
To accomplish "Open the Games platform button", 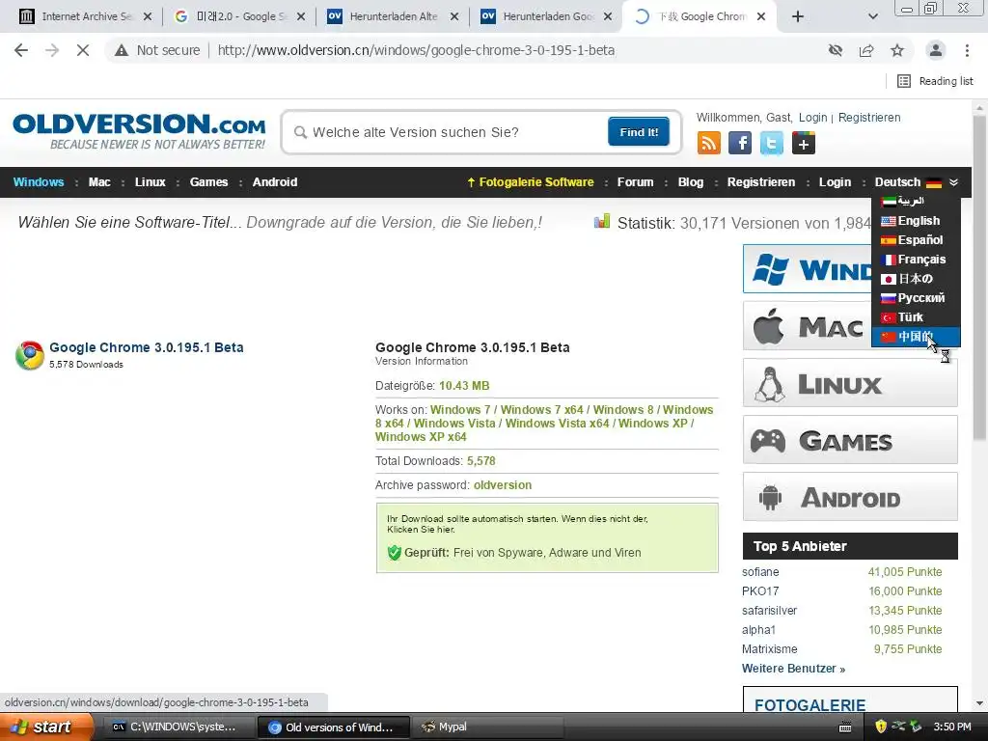I will pos(850,440).
